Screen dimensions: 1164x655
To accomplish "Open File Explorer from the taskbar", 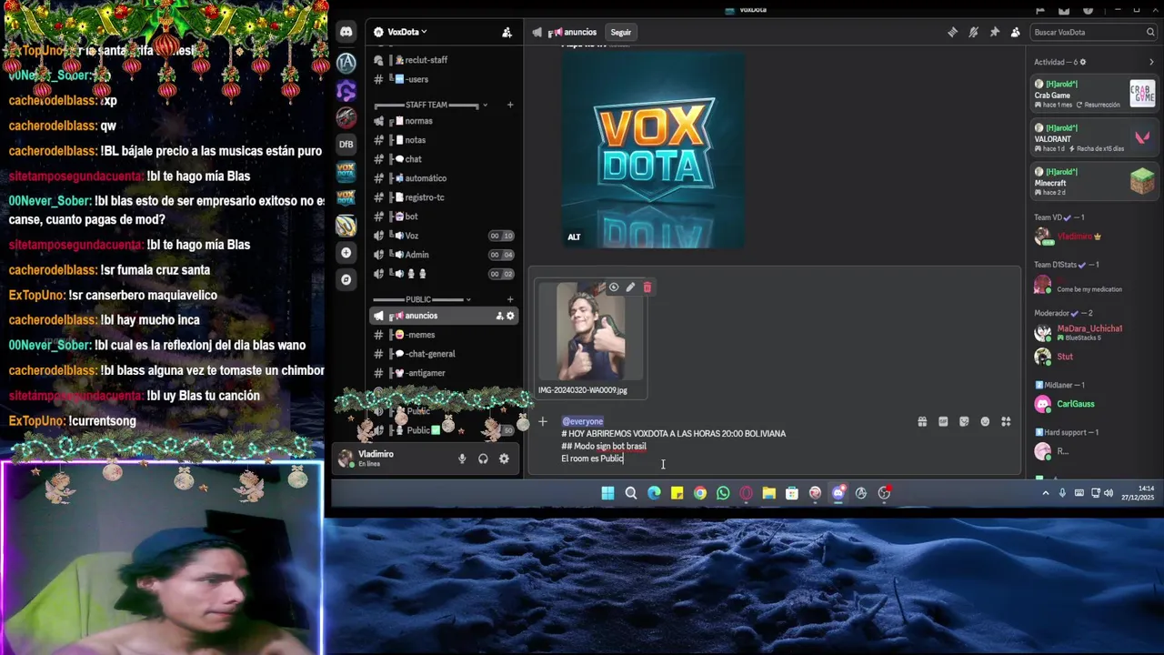I will (769, 493).
